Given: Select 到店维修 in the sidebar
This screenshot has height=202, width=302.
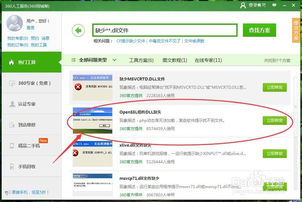Looking at the screenshot, I should [x=32, y=125].
